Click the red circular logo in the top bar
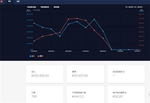 click(2, 1)
